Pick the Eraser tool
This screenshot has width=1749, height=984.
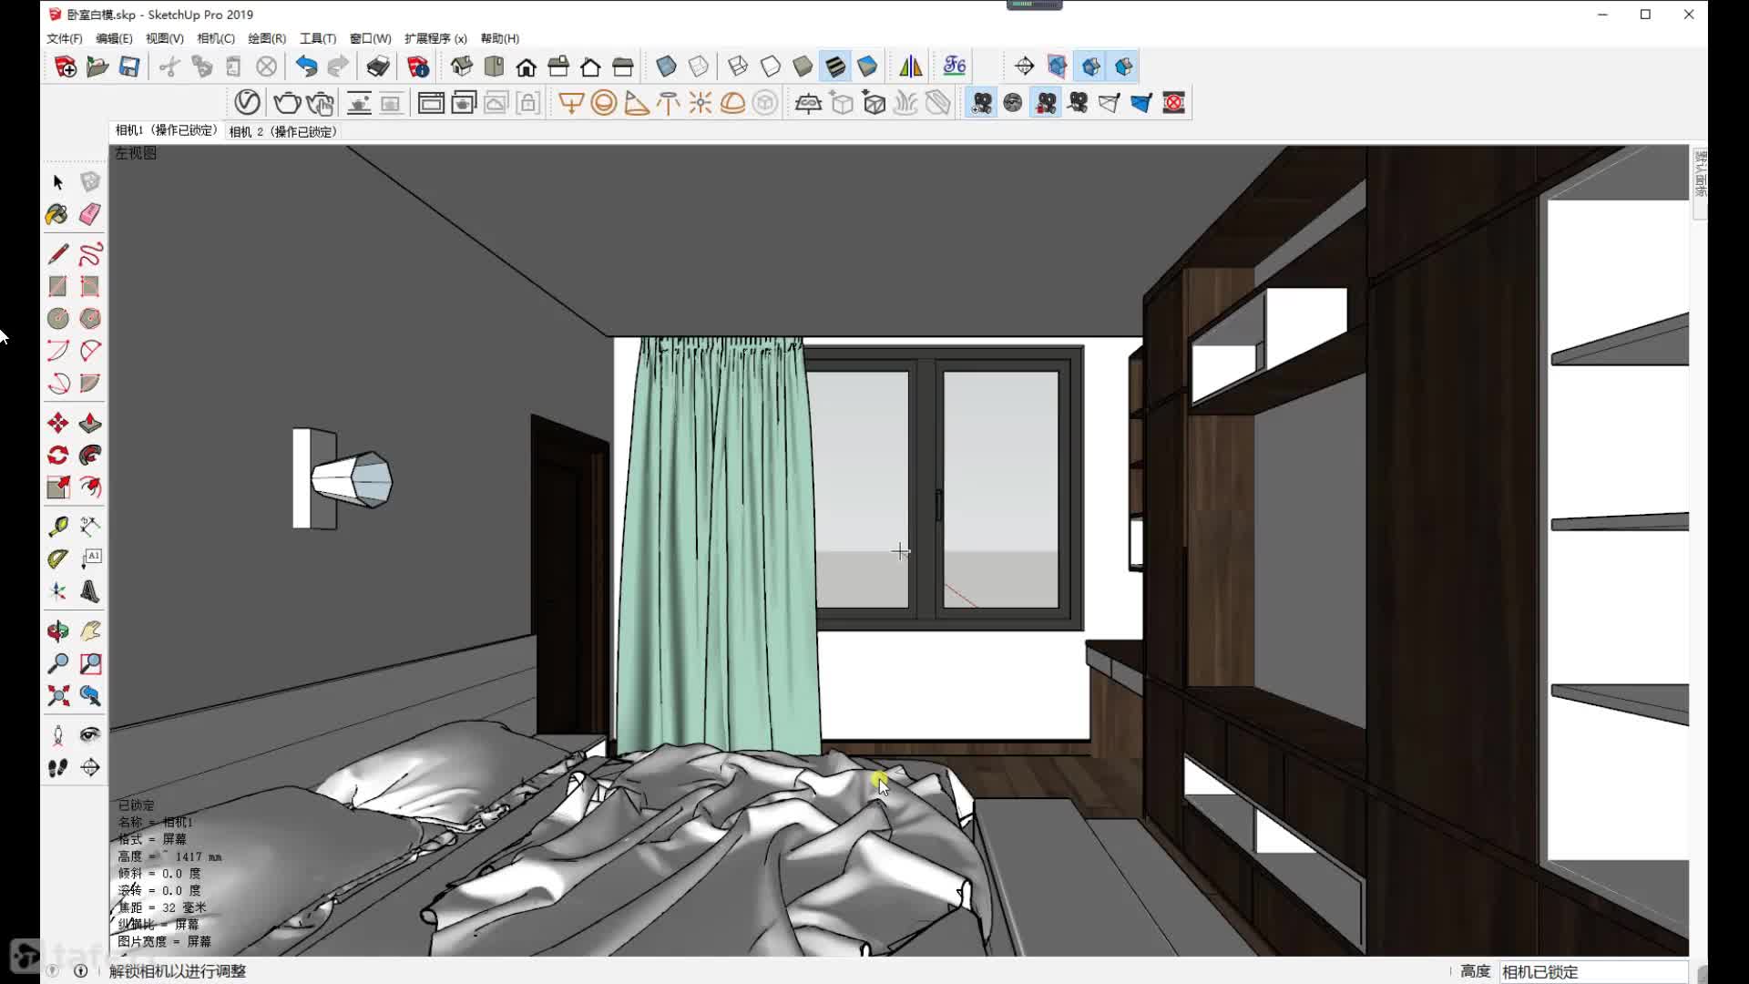tap(90, 214)
